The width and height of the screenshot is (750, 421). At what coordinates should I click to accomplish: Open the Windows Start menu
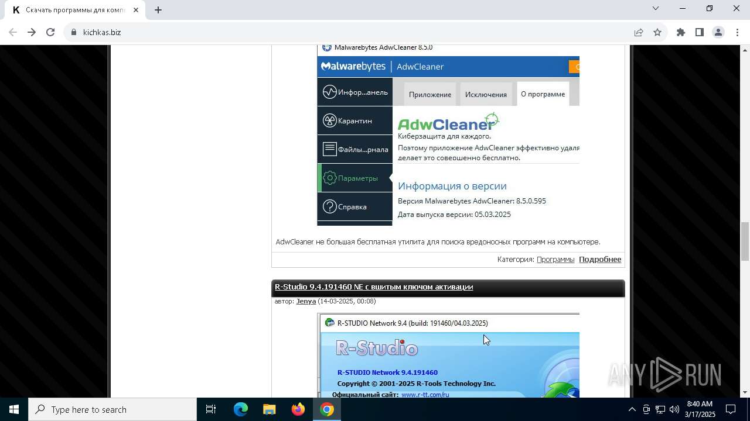(x=14, y=409)
